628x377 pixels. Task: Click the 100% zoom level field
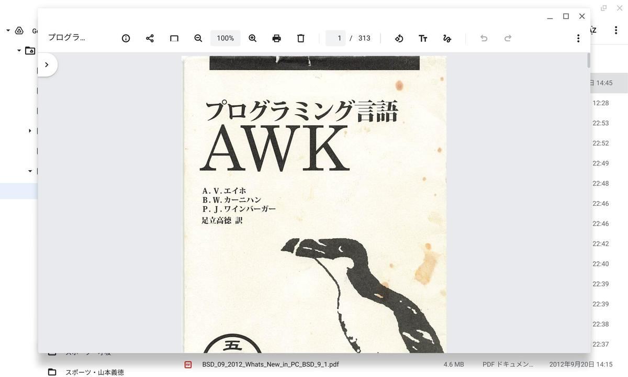pyautogui.click(x=226, y=38)
